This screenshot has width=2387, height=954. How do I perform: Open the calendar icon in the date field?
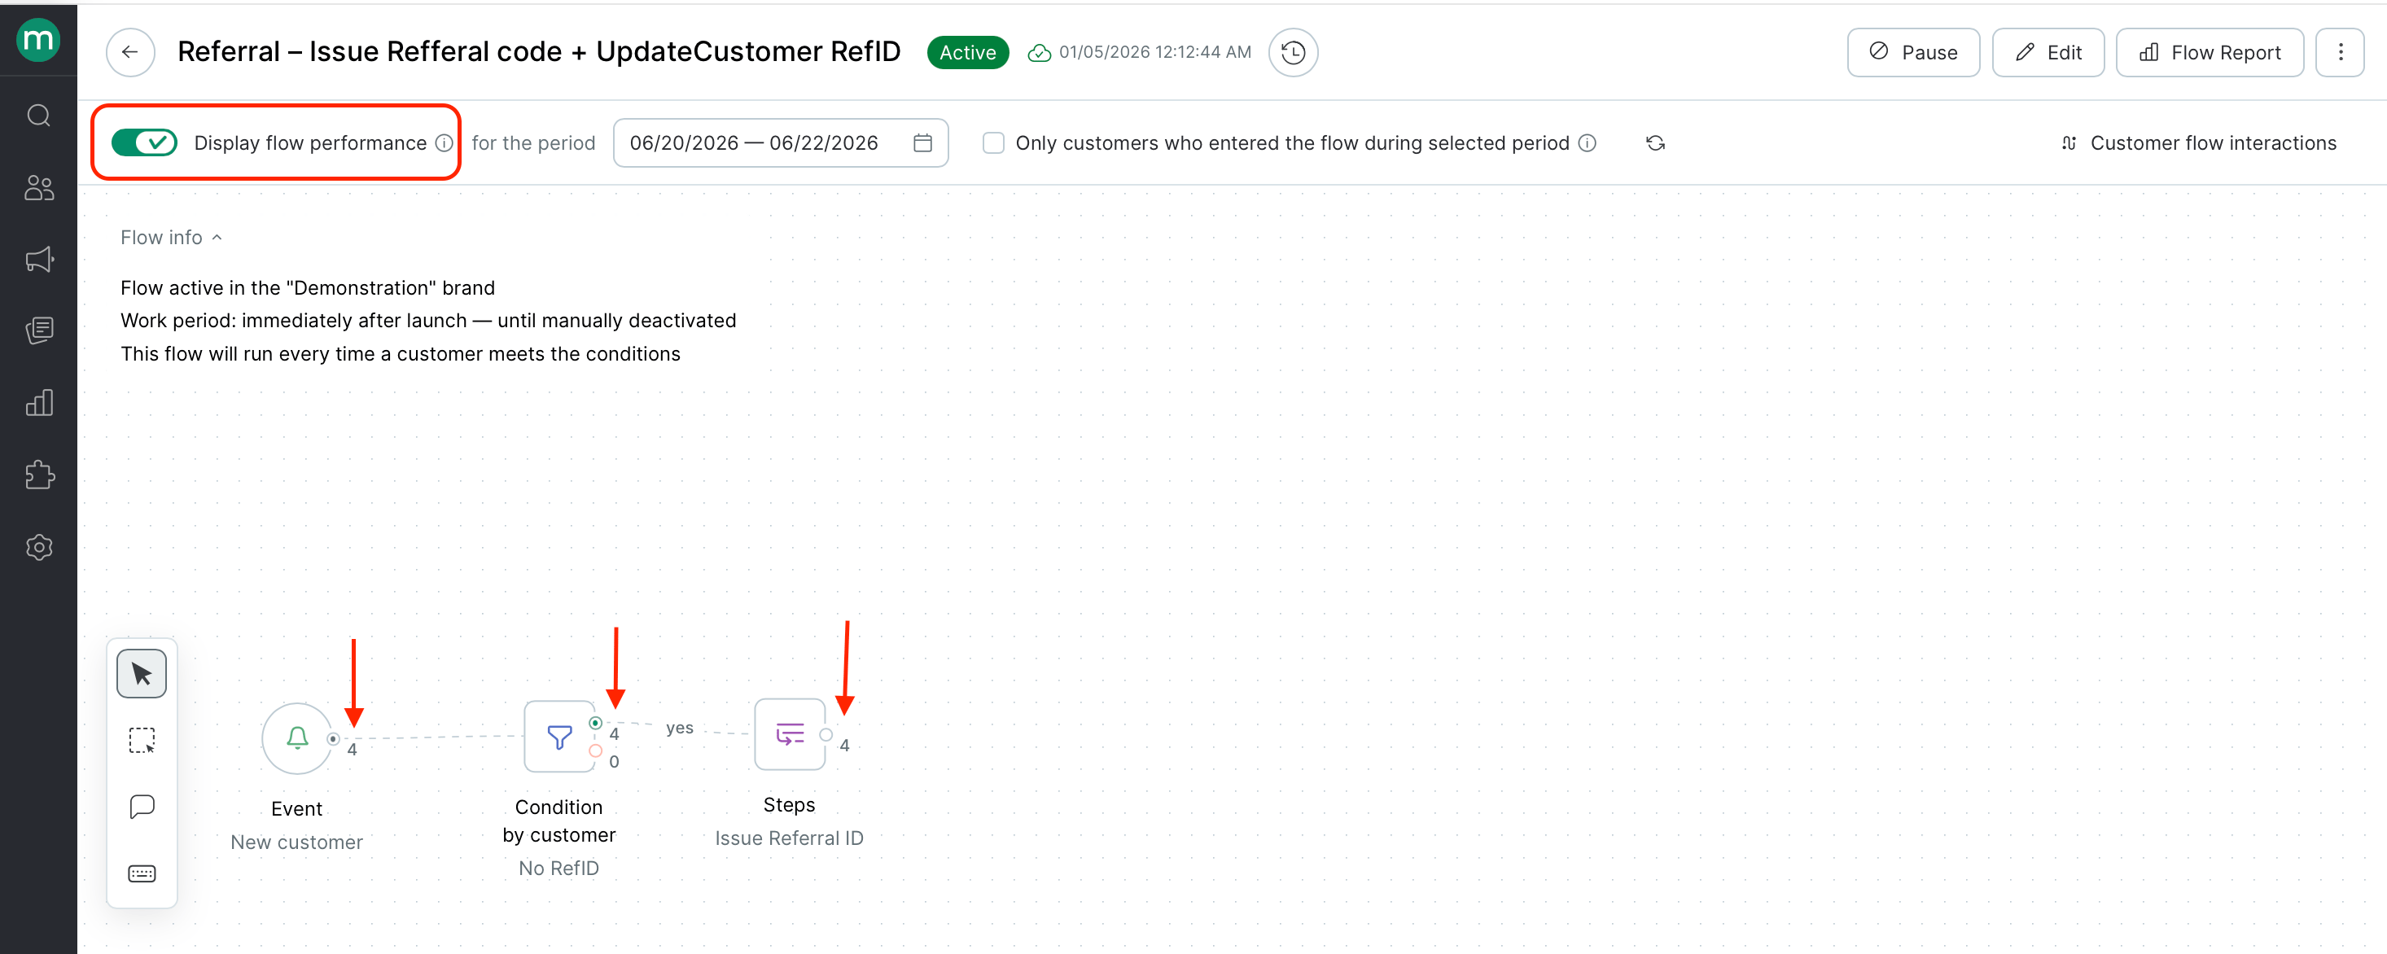point(922,142)
